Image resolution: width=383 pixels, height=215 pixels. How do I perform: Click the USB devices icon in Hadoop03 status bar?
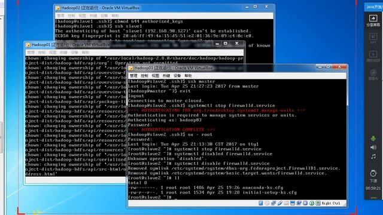279,203
